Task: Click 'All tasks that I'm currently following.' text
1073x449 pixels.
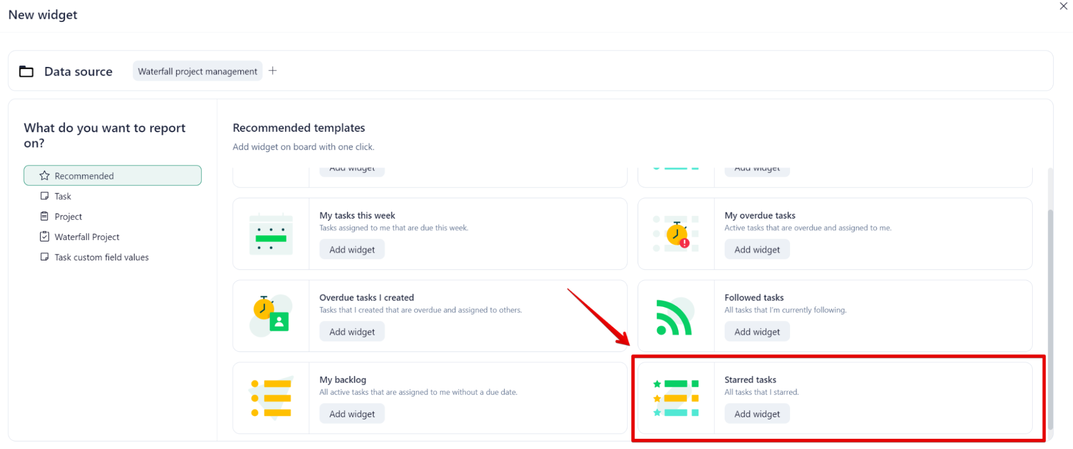Action: coord(785,310)
